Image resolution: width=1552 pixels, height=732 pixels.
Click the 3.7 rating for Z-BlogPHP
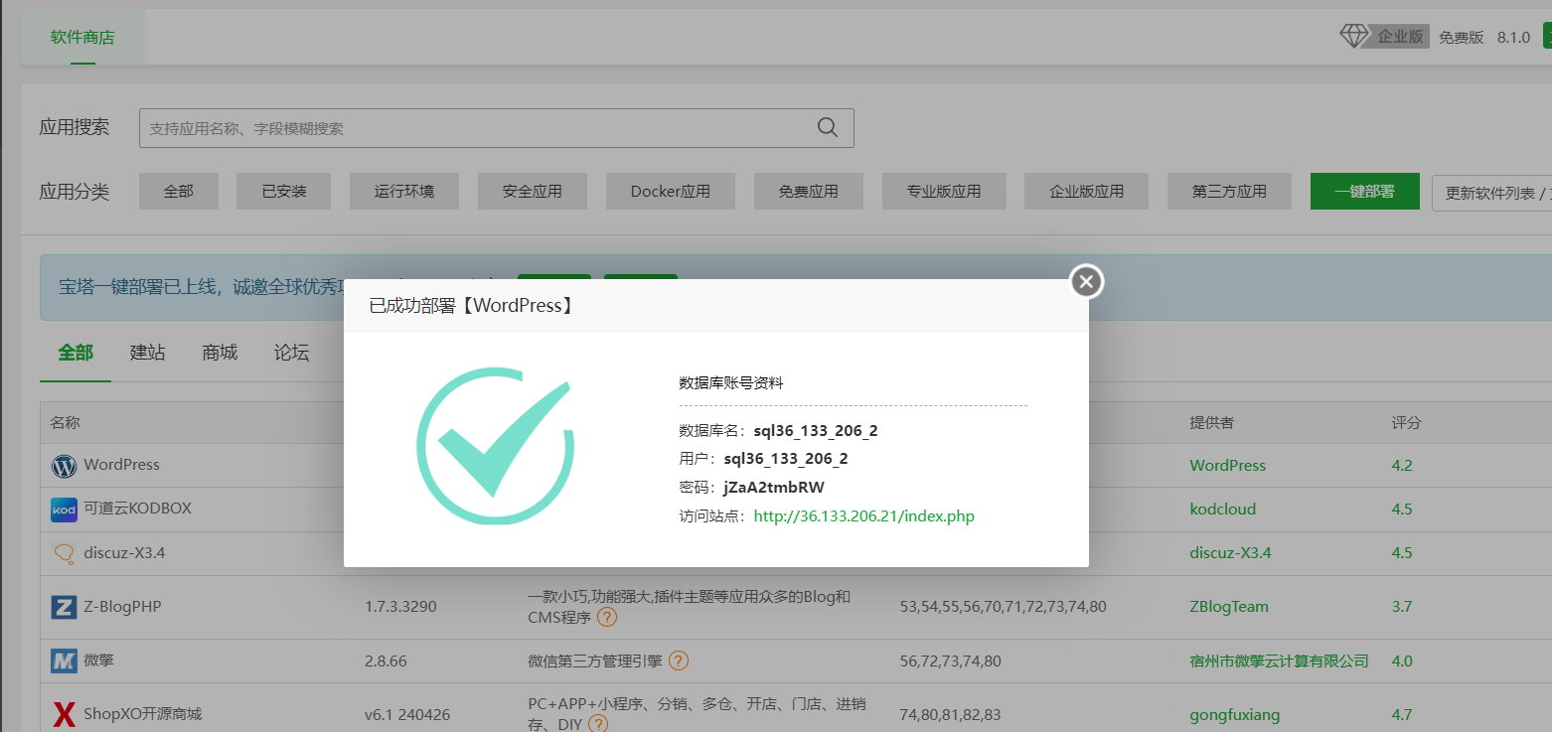coord(1402,606)
